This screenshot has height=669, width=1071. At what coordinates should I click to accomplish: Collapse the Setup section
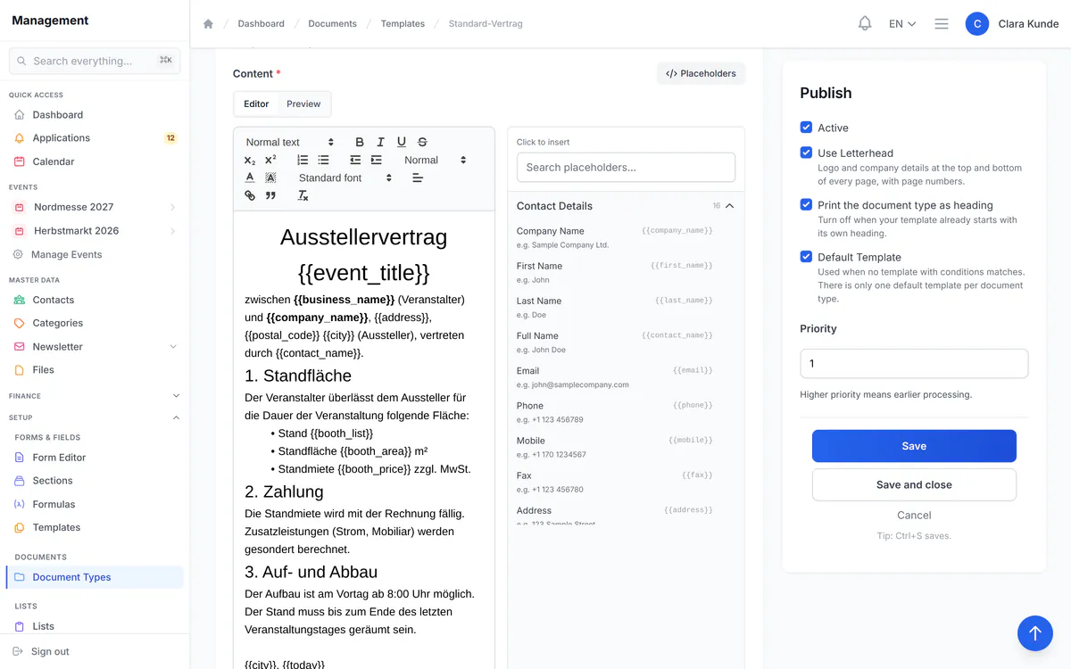[x=176, y=417]
